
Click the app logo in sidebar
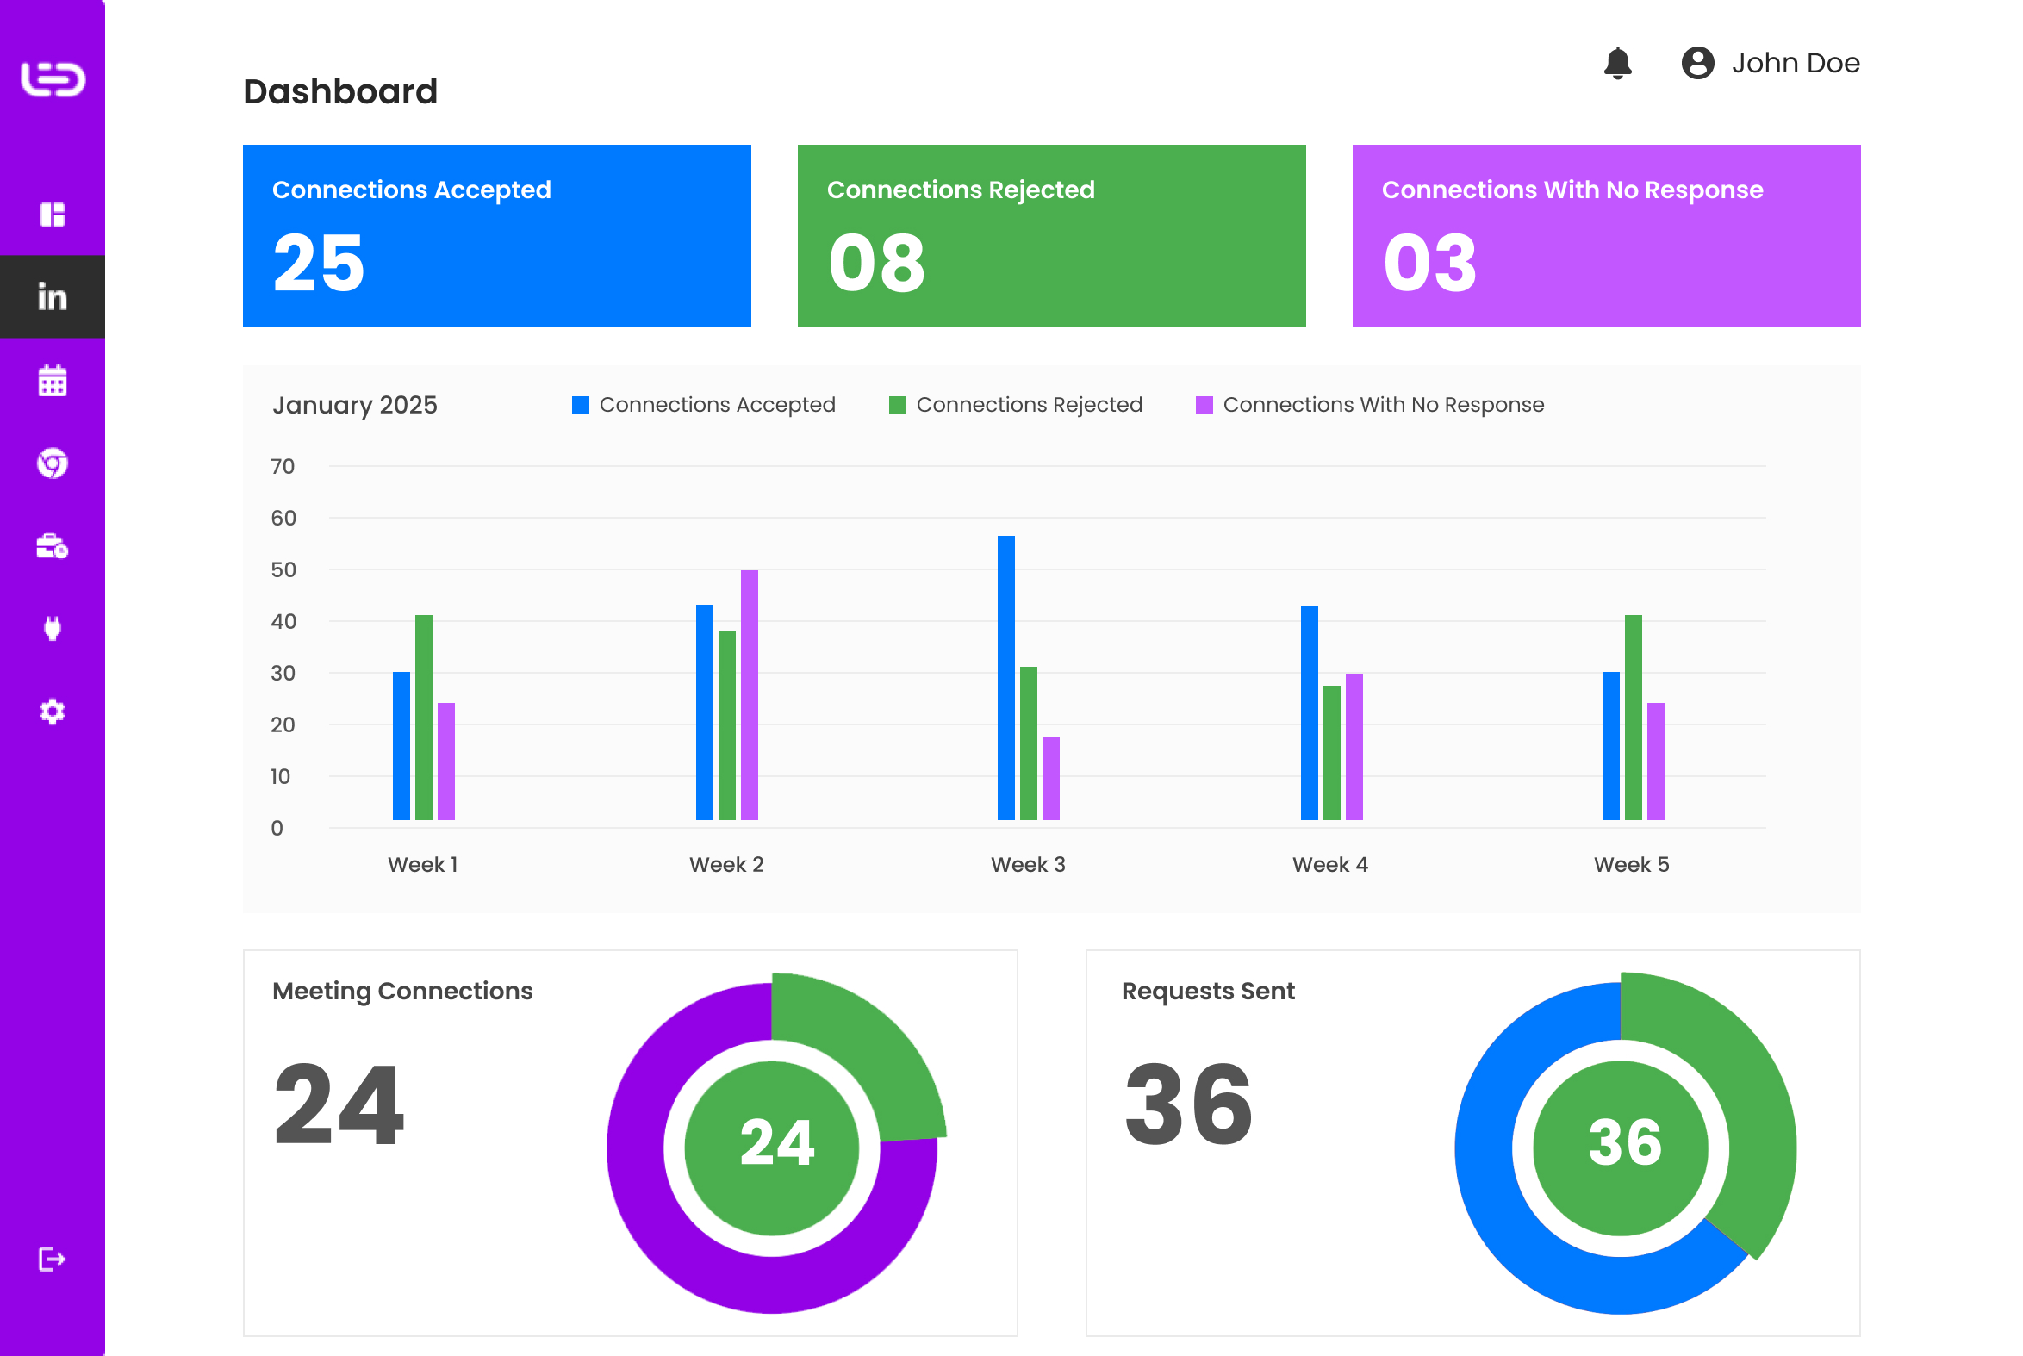point(53,78)
